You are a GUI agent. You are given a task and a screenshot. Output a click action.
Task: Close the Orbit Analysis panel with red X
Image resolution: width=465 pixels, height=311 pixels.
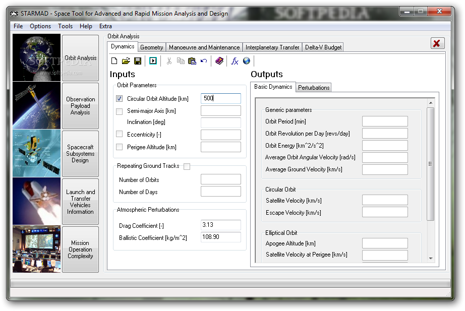(x=437, y=43)
